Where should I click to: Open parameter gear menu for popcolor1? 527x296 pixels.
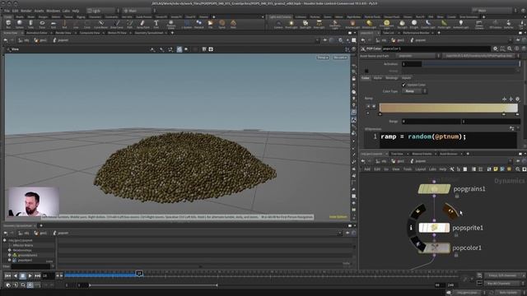coord(495,49)
